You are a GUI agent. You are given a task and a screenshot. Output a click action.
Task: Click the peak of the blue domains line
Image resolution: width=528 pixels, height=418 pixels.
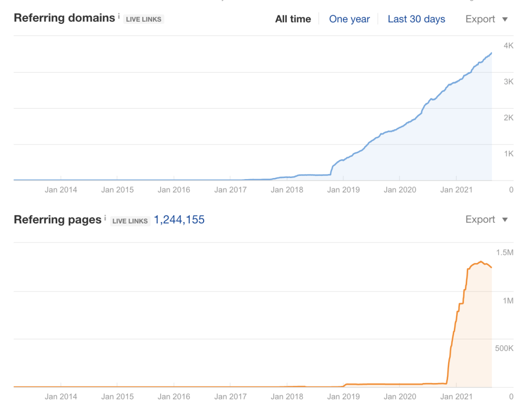pyautogui.click(x=492, y=52)
